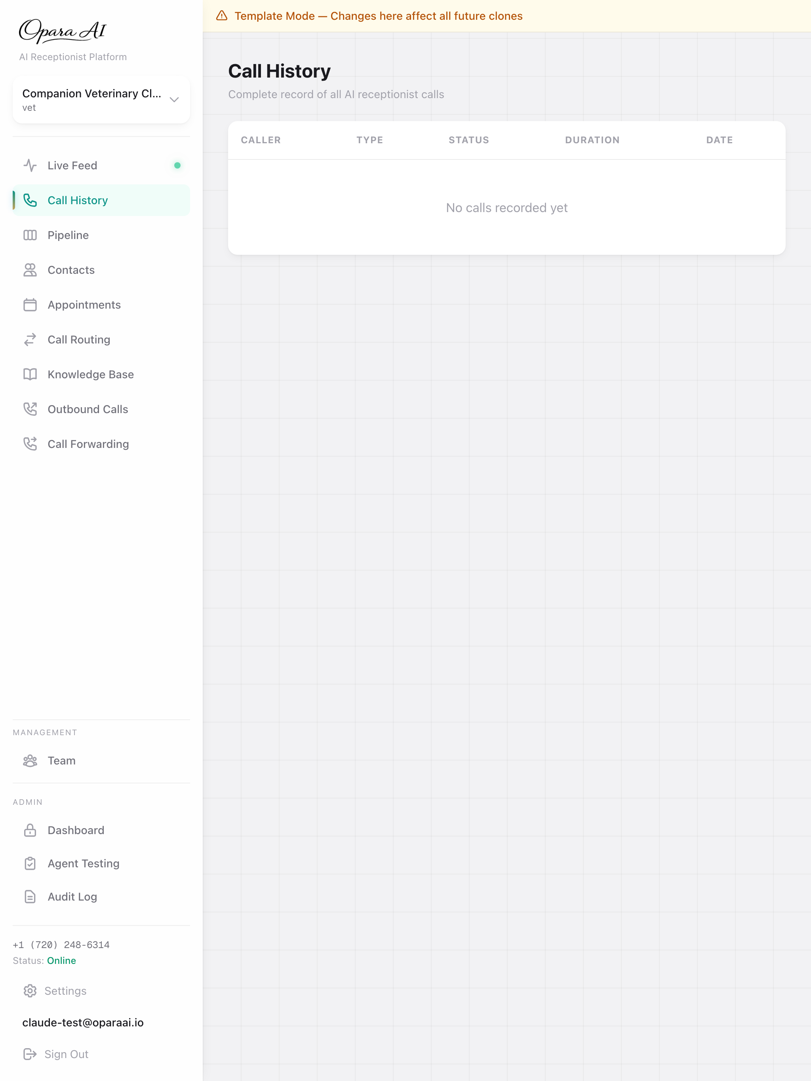Click the MANAGEMENT section label
The height and width of the screenshot is (1081, 811).
[45, 732]
